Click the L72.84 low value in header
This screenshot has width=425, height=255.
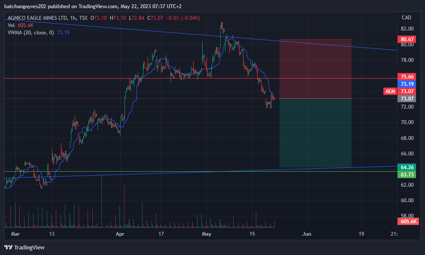coord(137,18)
